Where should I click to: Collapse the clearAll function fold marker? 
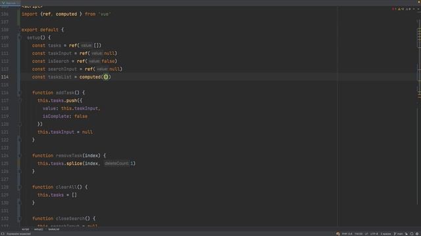(19, 187)
